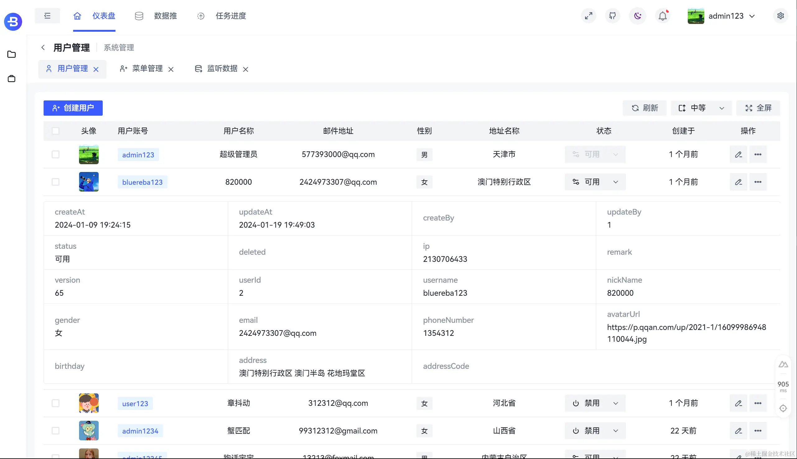Open the notification bell
Screen dimensions: 797x459
click(663, 16)
